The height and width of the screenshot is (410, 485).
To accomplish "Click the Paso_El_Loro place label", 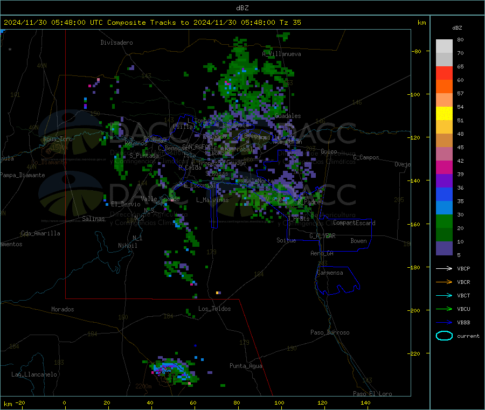I will coord(372,394).
